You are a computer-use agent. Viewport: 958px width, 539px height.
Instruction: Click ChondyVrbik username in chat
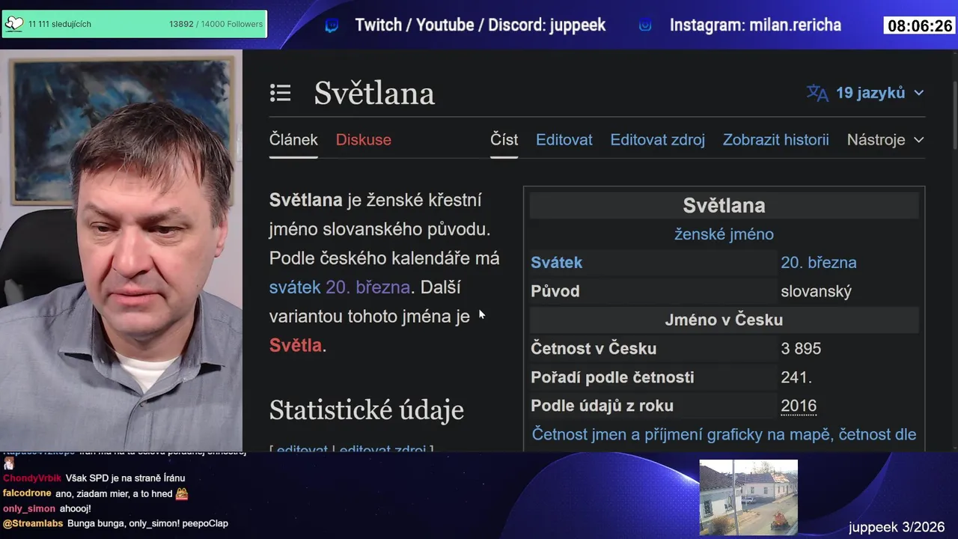[x=32, y=478]
